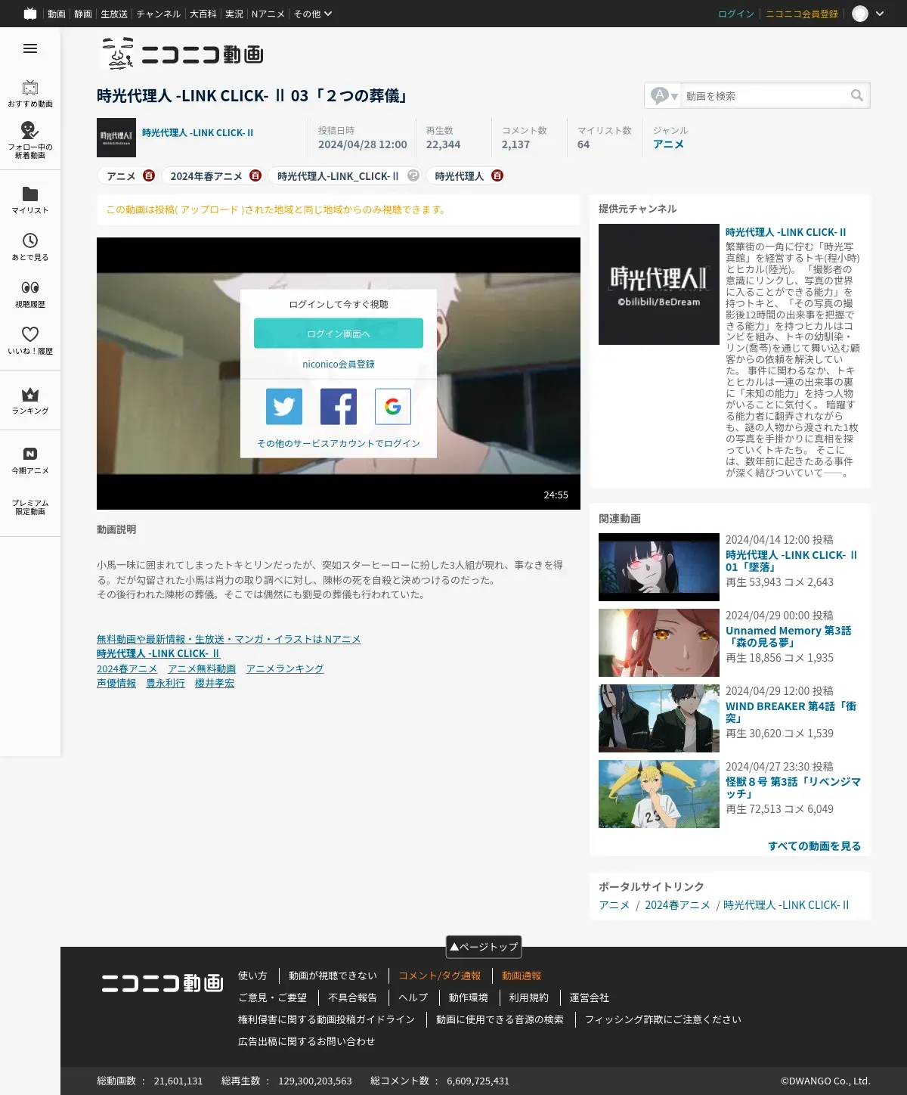Viewport: 907px width, 1095px height.
Task: Click the 2024年春アニメ tag
Action: 206,175
